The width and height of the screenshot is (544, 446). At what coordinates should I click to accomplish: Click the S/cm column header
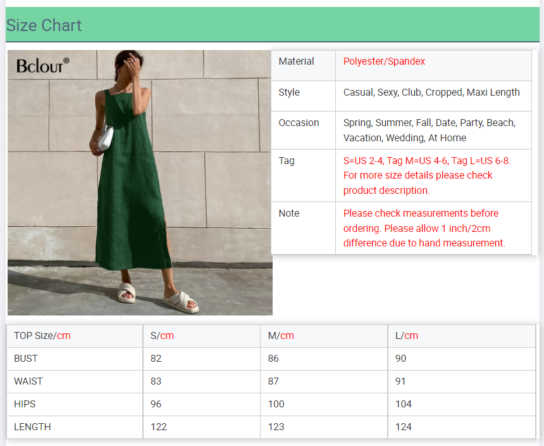pyautogui.click(x=162, y=336)
